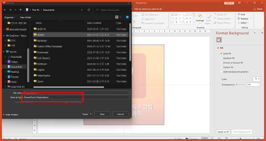Click the Search Documents box
The width and height of the screenshot is (266, 141).
pos(112,10)
